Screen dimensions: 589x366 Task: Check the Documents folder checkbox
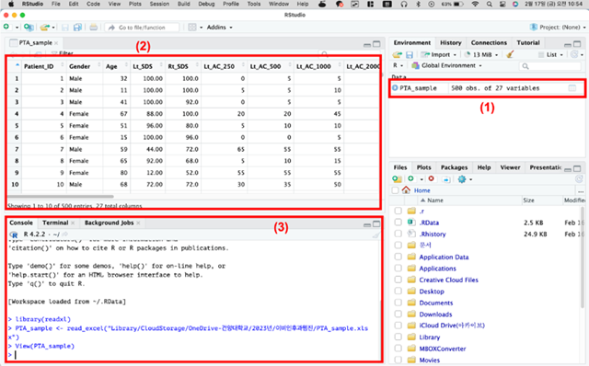tap(398, 303)
